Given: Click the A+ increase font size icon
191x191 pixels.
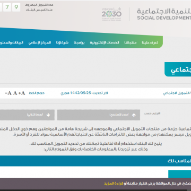Looking at the screenshot, I should tap(22, 93).
